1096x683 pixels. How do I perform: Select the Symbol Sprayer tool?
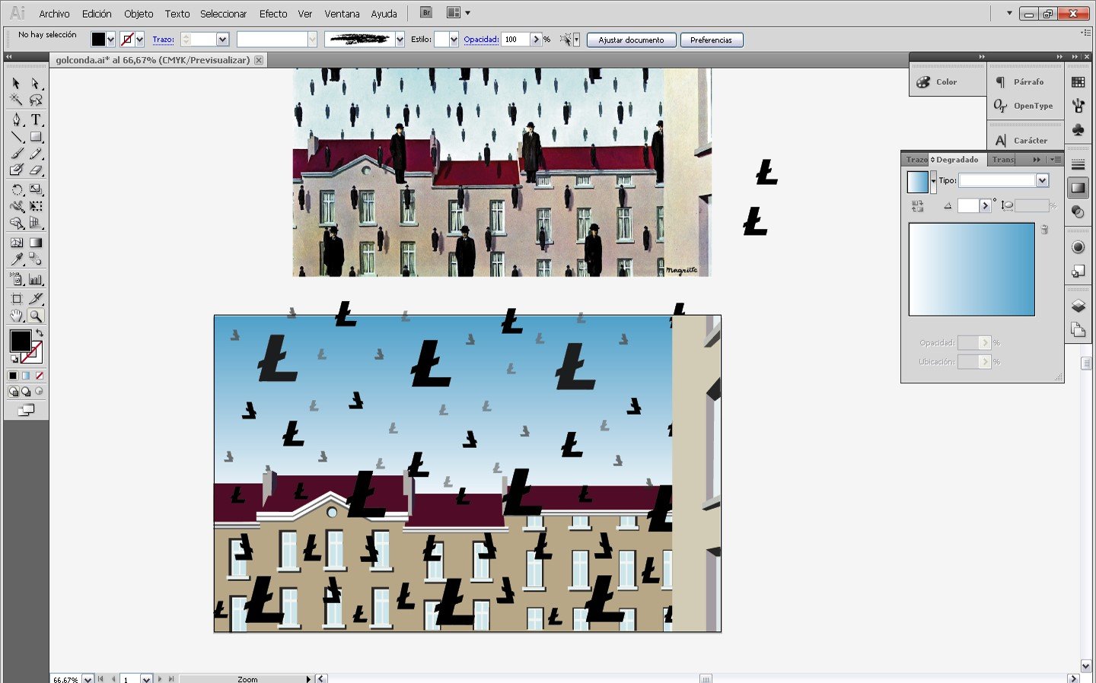(x=16, y=279)
